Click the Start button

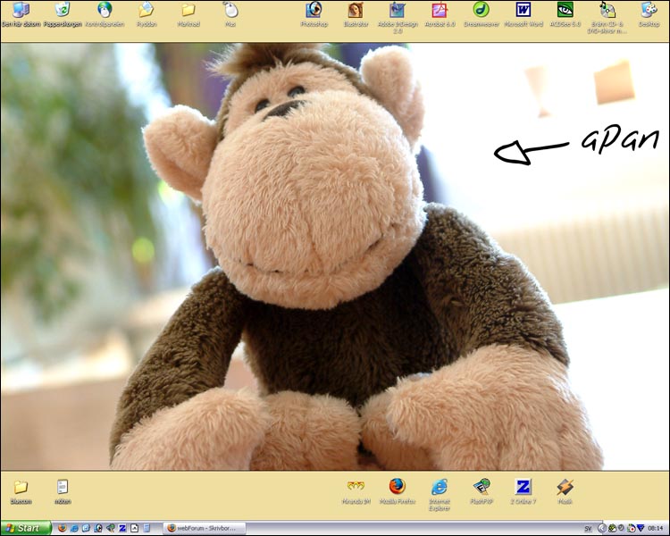(26, 528)
